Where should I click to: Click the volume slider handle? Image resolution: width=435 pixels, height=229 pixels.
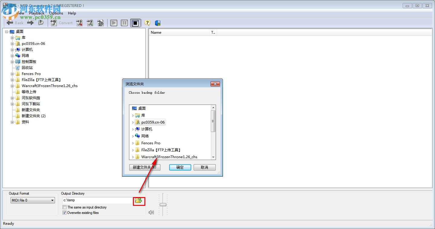163,205
